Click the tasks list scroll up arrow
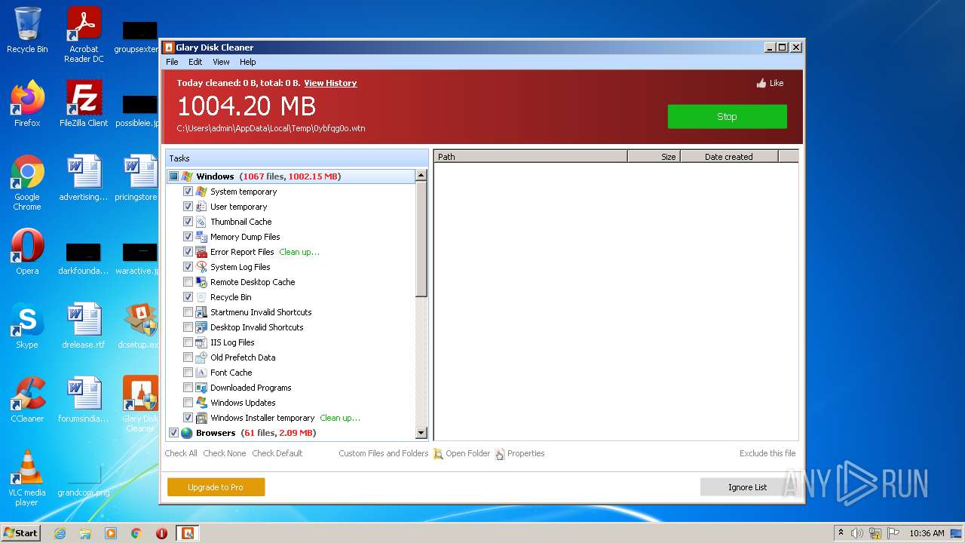 (x=421, y=175)
